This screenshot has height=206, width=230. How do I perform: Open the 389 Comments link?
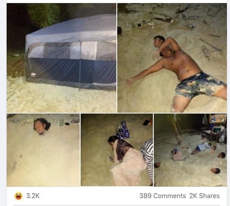tap(162, 196)
